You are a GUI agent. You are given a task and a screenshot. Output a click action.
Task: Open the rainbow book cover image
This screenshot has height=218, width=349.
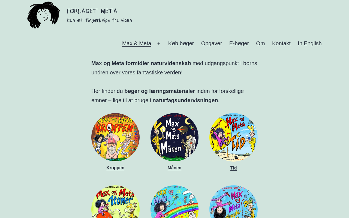point(174,202)
